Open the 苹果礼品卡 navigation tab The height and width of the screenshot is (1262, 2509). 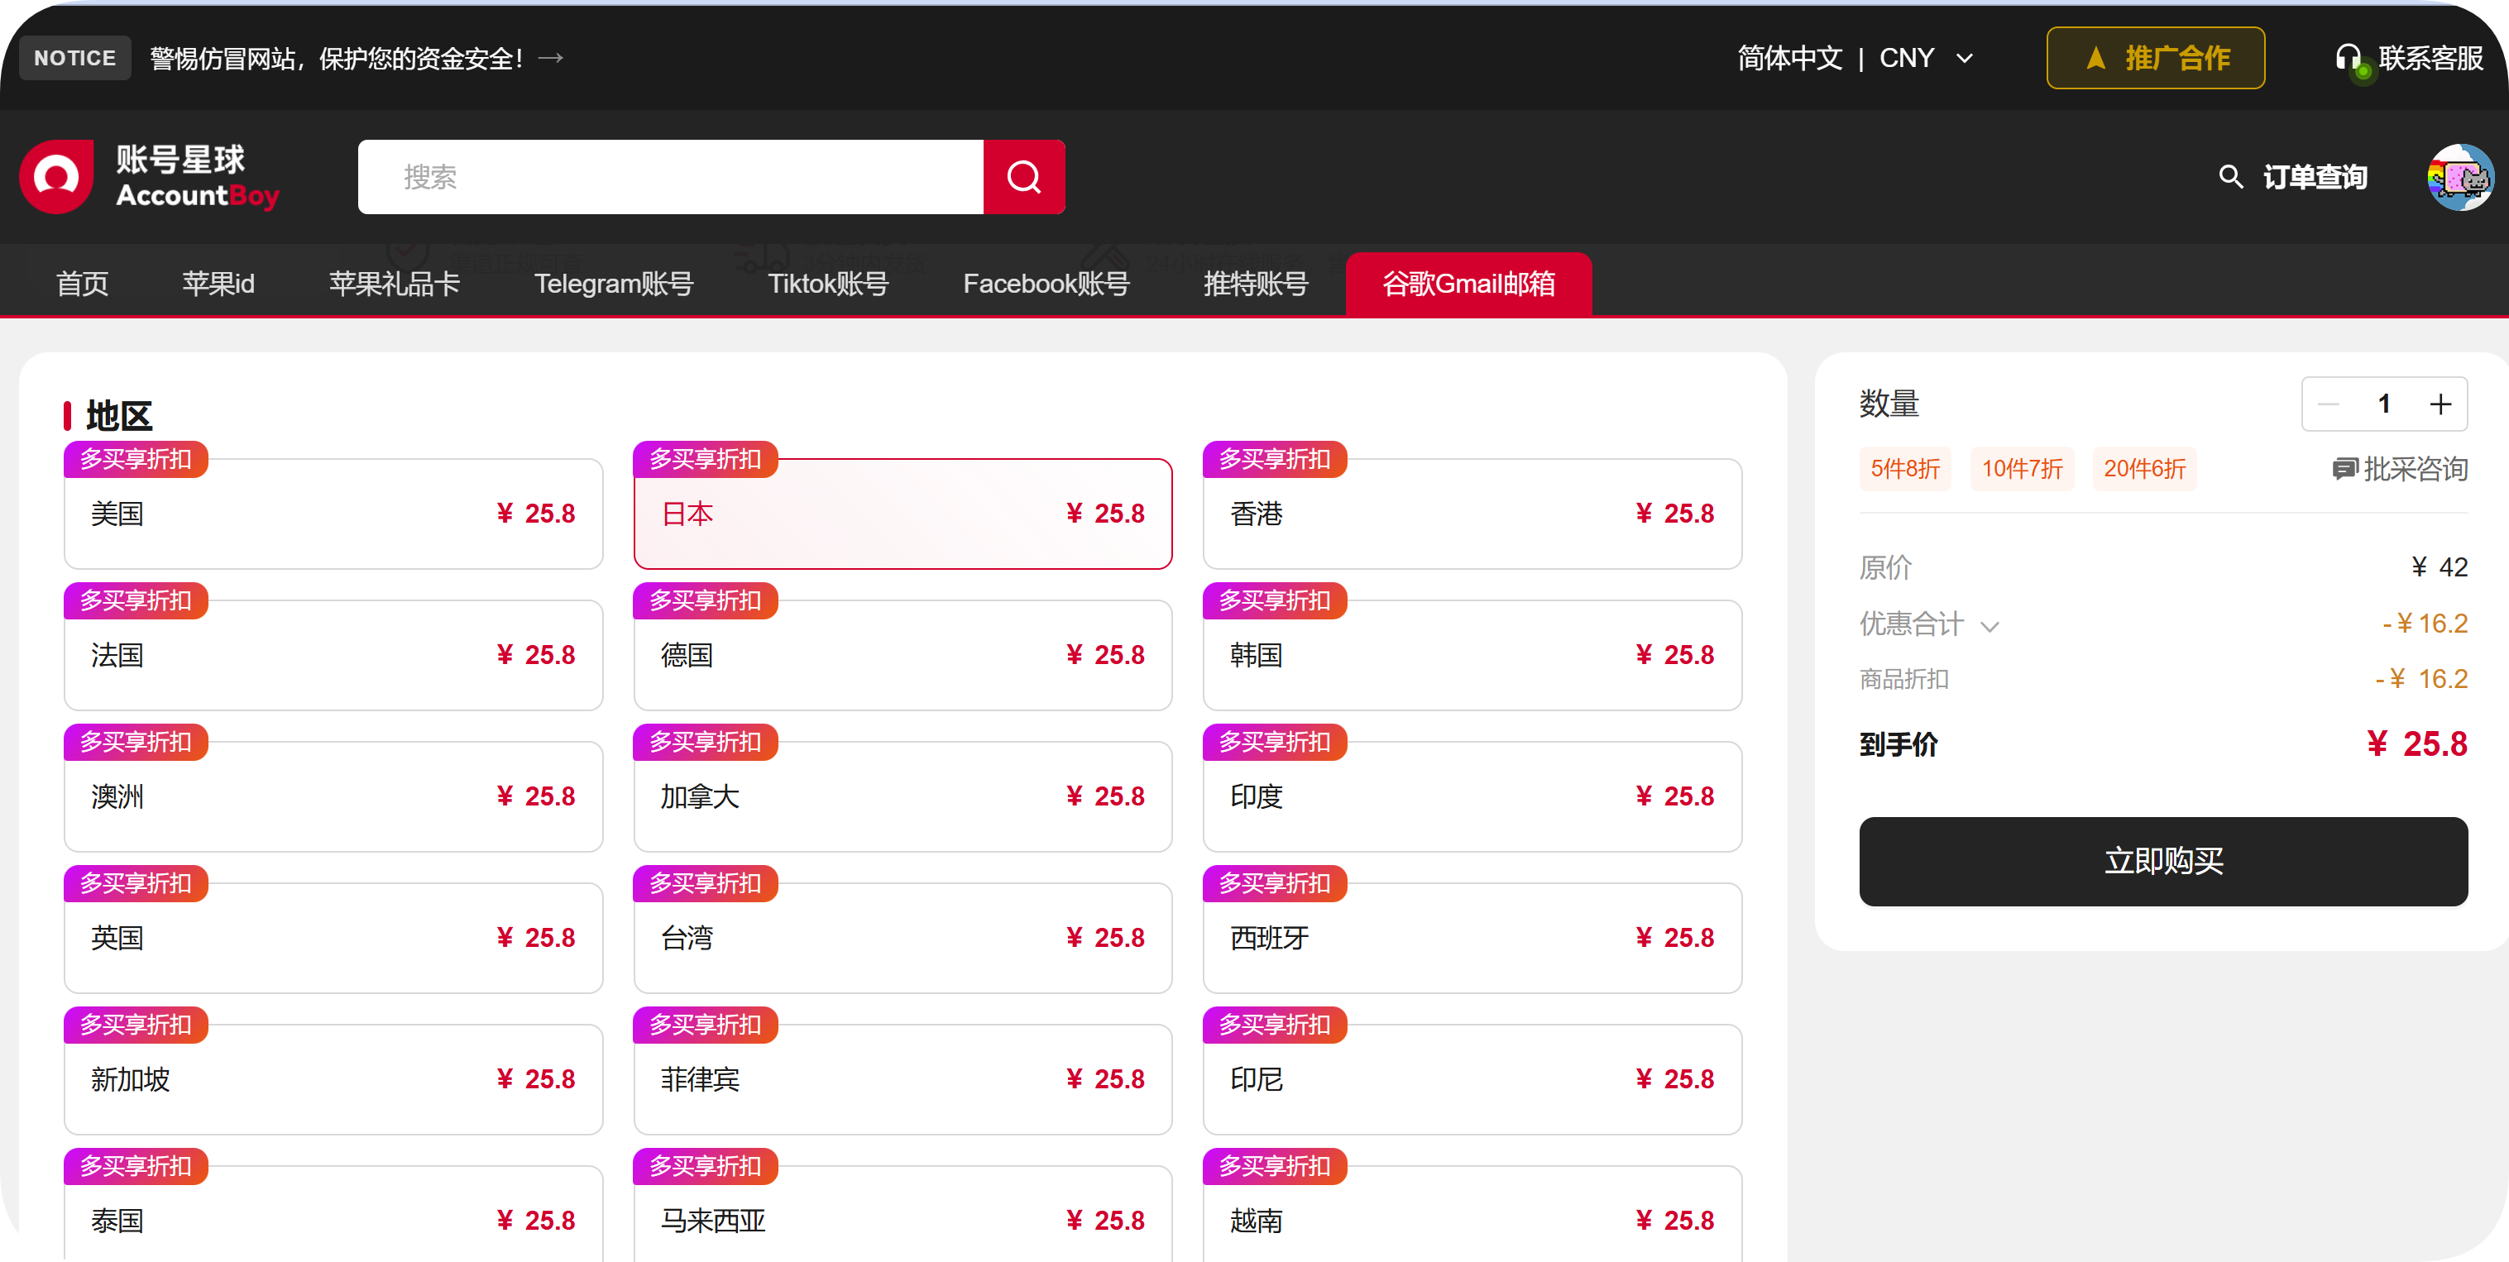pos(395,284)
